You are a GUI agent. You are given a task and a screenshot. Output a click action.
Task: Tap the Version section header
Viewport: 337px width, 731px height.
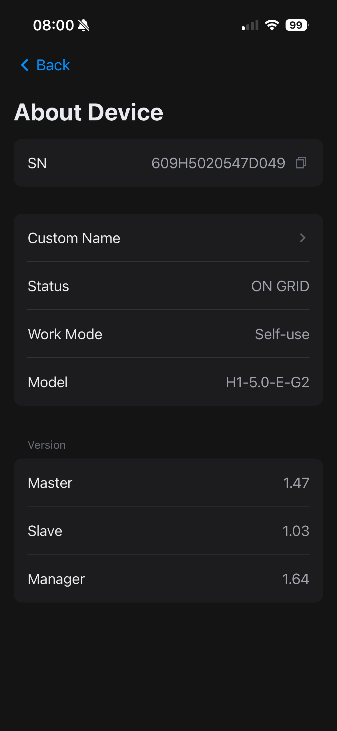pyautogui.click(x=47, y=445)
